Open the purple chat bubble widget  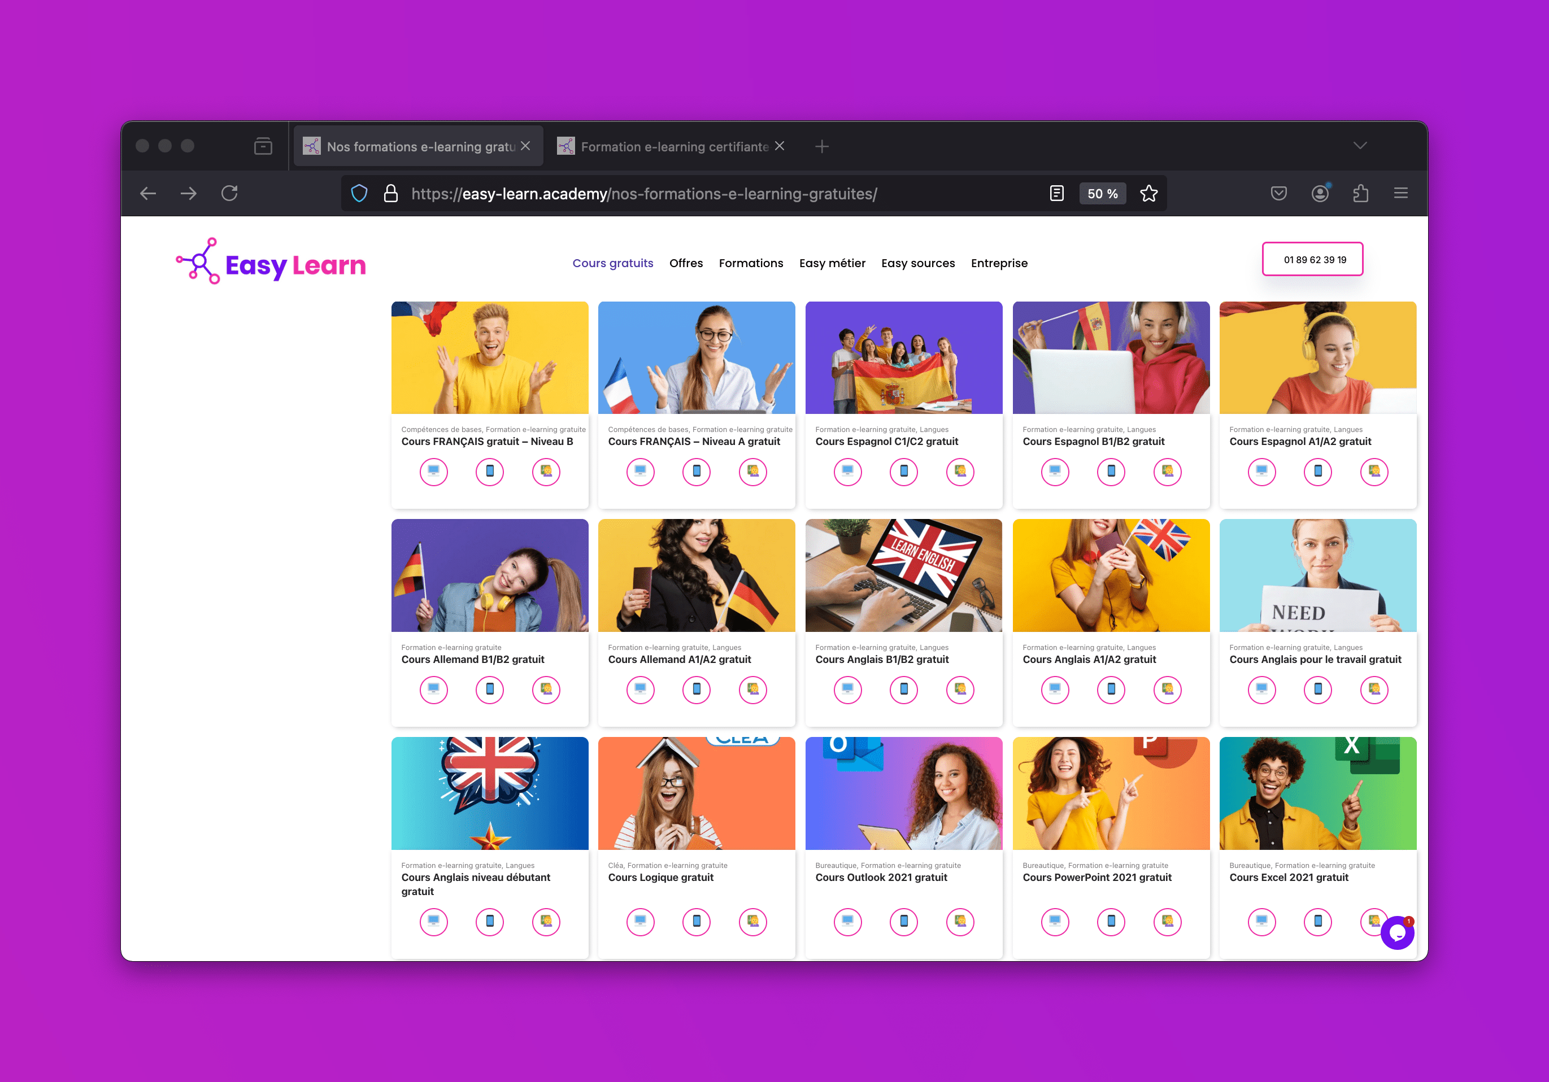(1397, 932)
